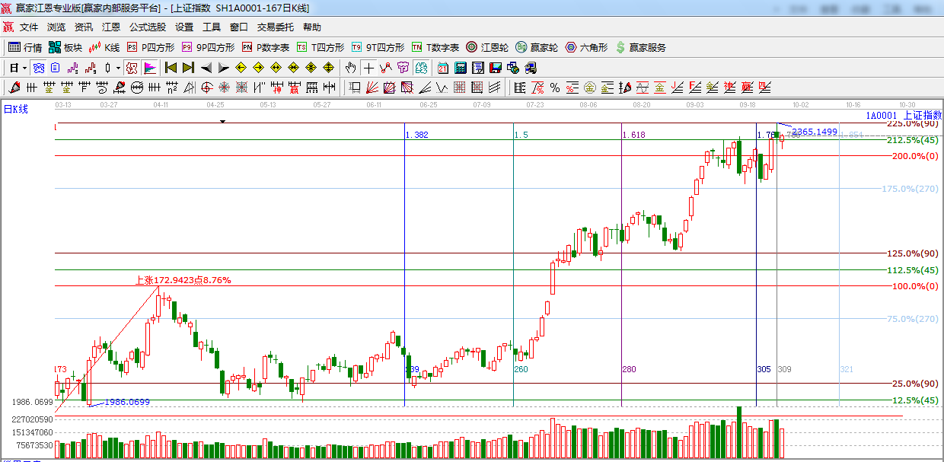
Task: Expand the candlestick style dropdown arrow
Action: click(x=118, y=68)
